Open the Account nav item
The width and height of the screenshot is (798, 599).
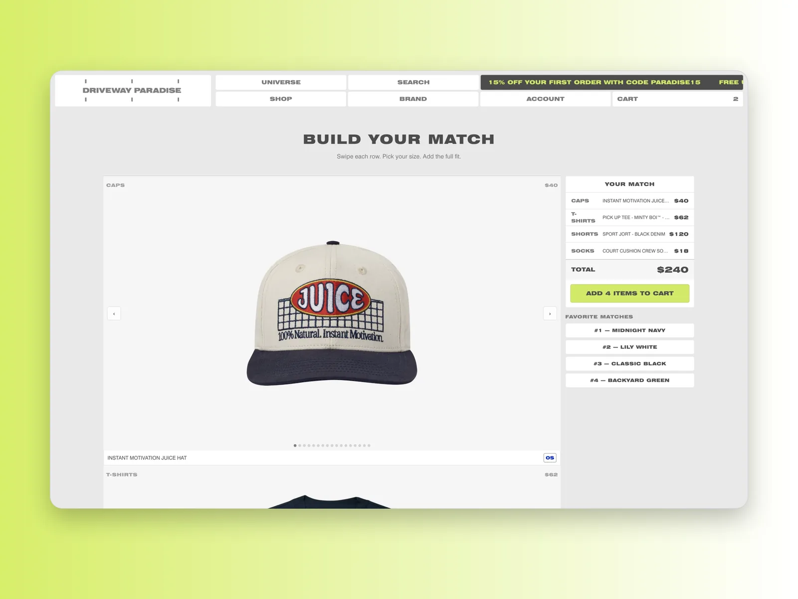pos(545,99)
